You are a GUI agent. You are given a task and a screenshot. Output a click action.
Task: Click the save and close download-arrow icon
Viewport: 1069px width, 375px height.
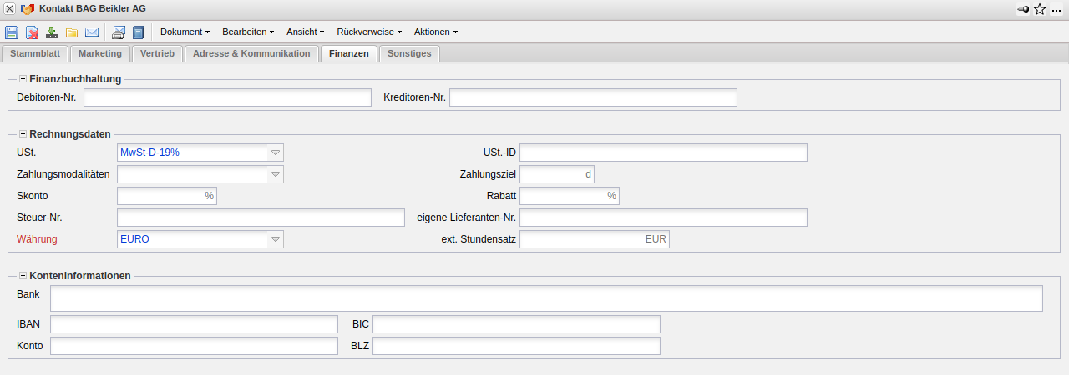(52, 32)
